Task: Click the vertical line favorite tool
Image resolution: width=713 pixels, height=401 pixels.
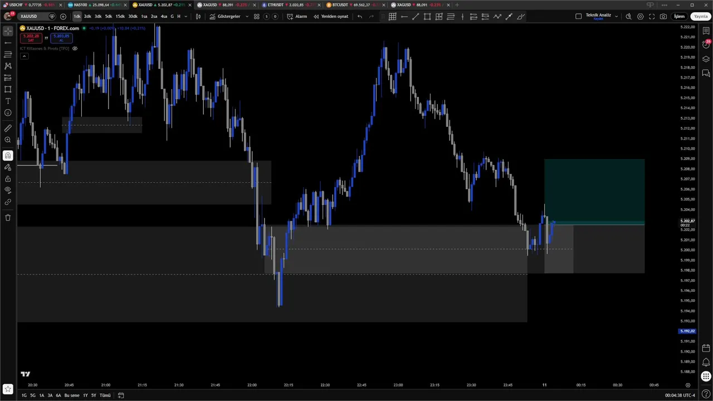Action: pos(462,16)
